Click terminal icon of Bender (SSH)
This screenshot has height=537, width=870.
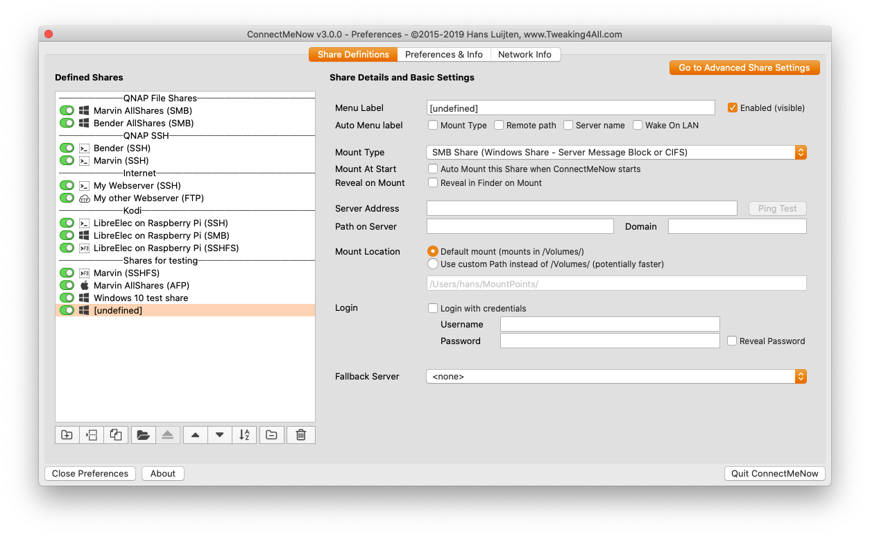(84, 148)
